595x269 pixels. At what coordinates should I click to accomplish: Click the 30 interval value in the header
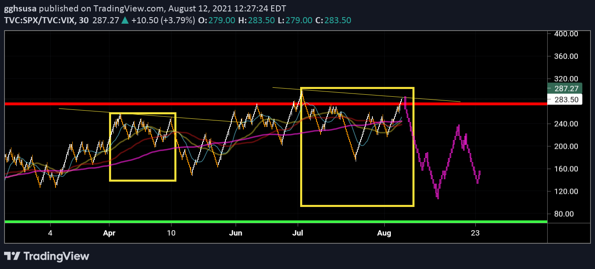(84, 20)
